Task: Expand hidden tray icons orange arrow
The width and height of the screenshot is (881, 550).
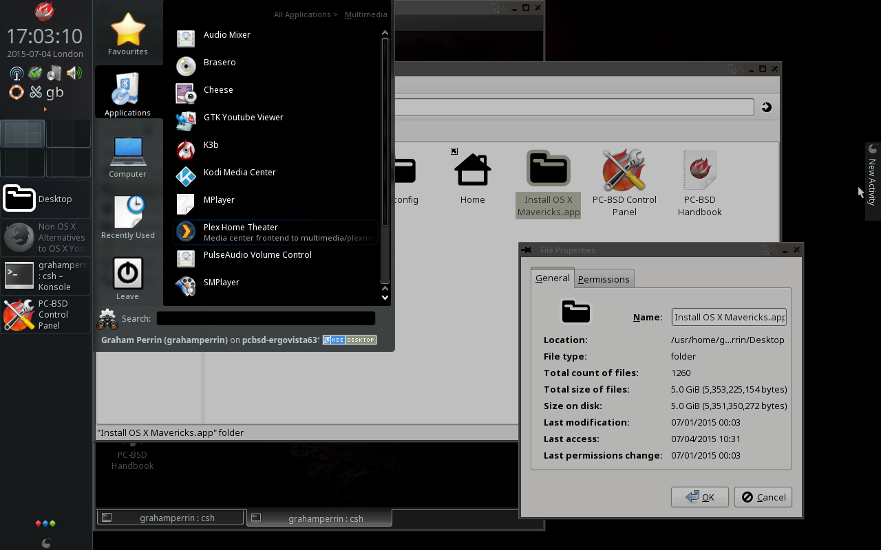Action: coord(45,109)
